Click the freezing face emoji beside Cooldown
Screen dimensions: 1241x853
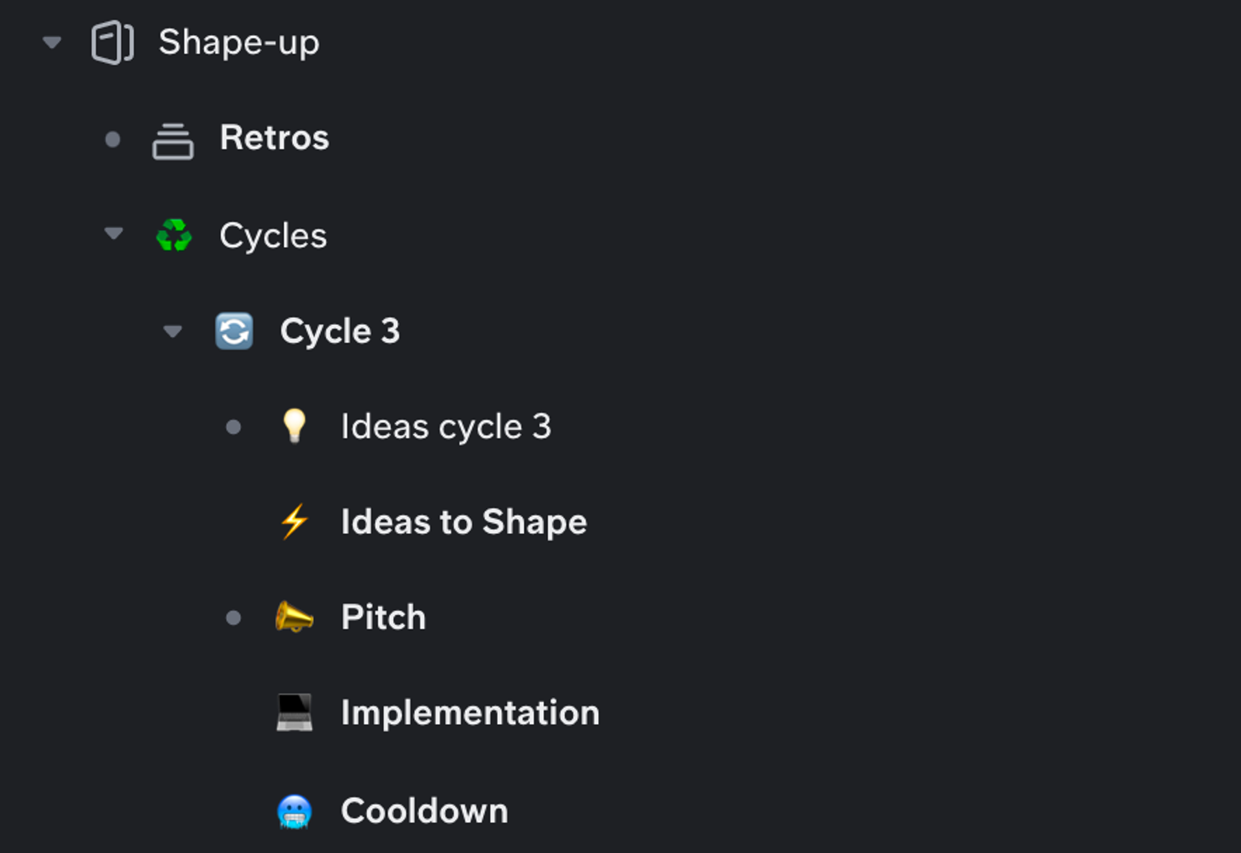[294, 810]
